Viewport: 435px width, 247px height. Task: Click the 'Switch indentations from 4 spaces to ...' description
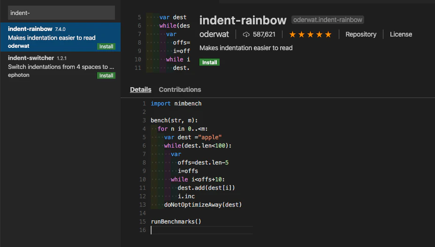coord(61,67)
